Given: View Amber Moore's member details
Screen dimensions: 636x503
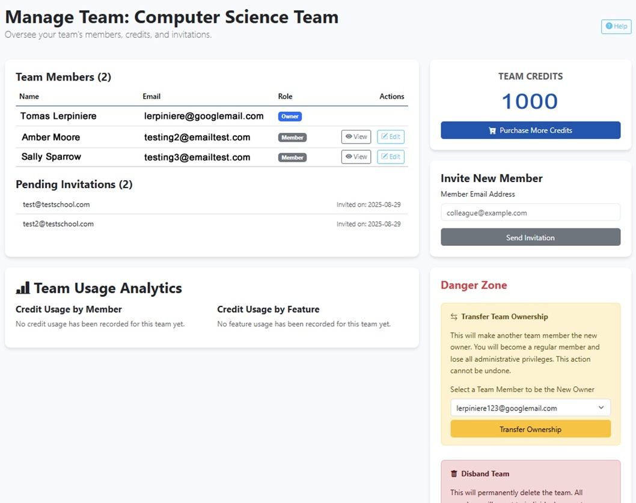Looking at the screenshot, I should (356, 137).
